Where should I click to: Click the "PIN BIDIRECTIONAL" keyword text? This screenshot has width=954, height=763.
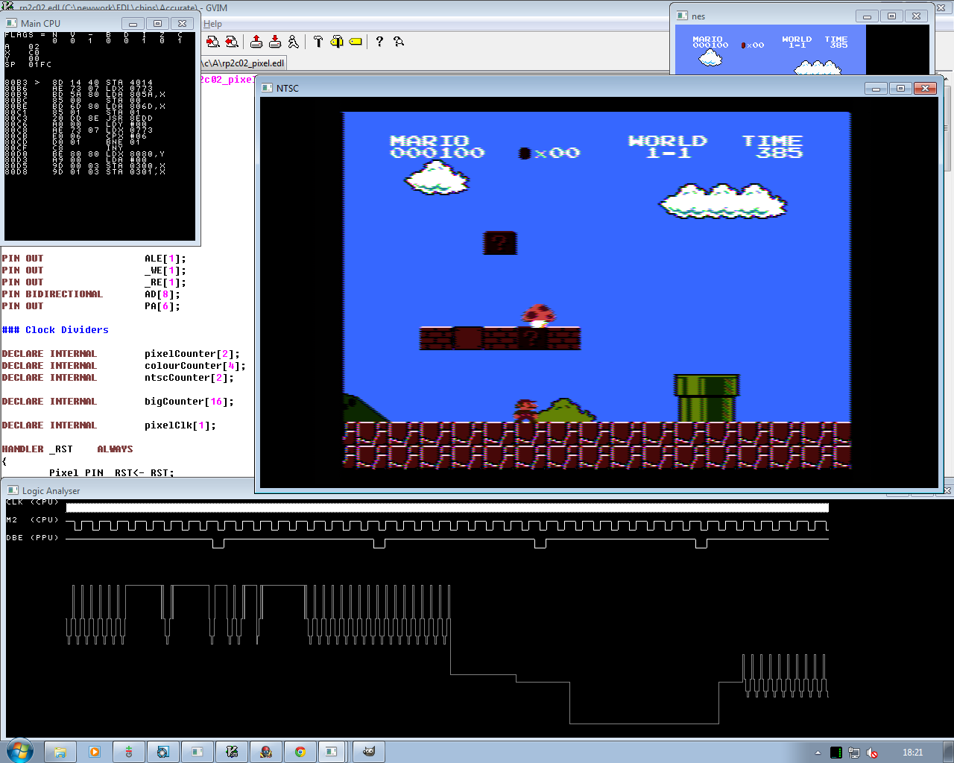pyautogui.click(x=52, y=294)
